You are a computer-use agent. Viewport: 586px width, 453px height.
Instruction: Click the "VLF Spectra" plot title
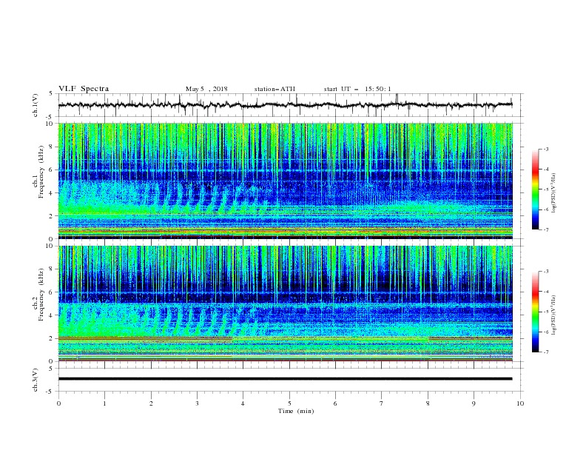[x=84, y=89]
